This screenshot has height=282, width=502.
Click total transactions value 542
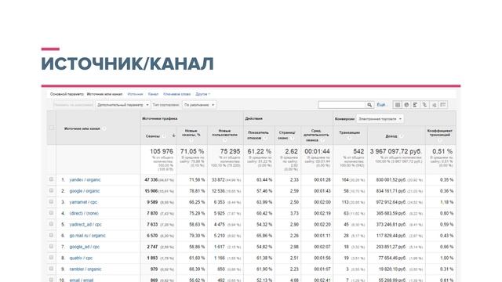[x=358, y=151]
